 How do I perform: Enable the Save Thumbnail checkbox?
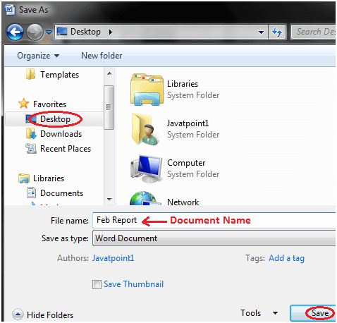tap(97, 284)
